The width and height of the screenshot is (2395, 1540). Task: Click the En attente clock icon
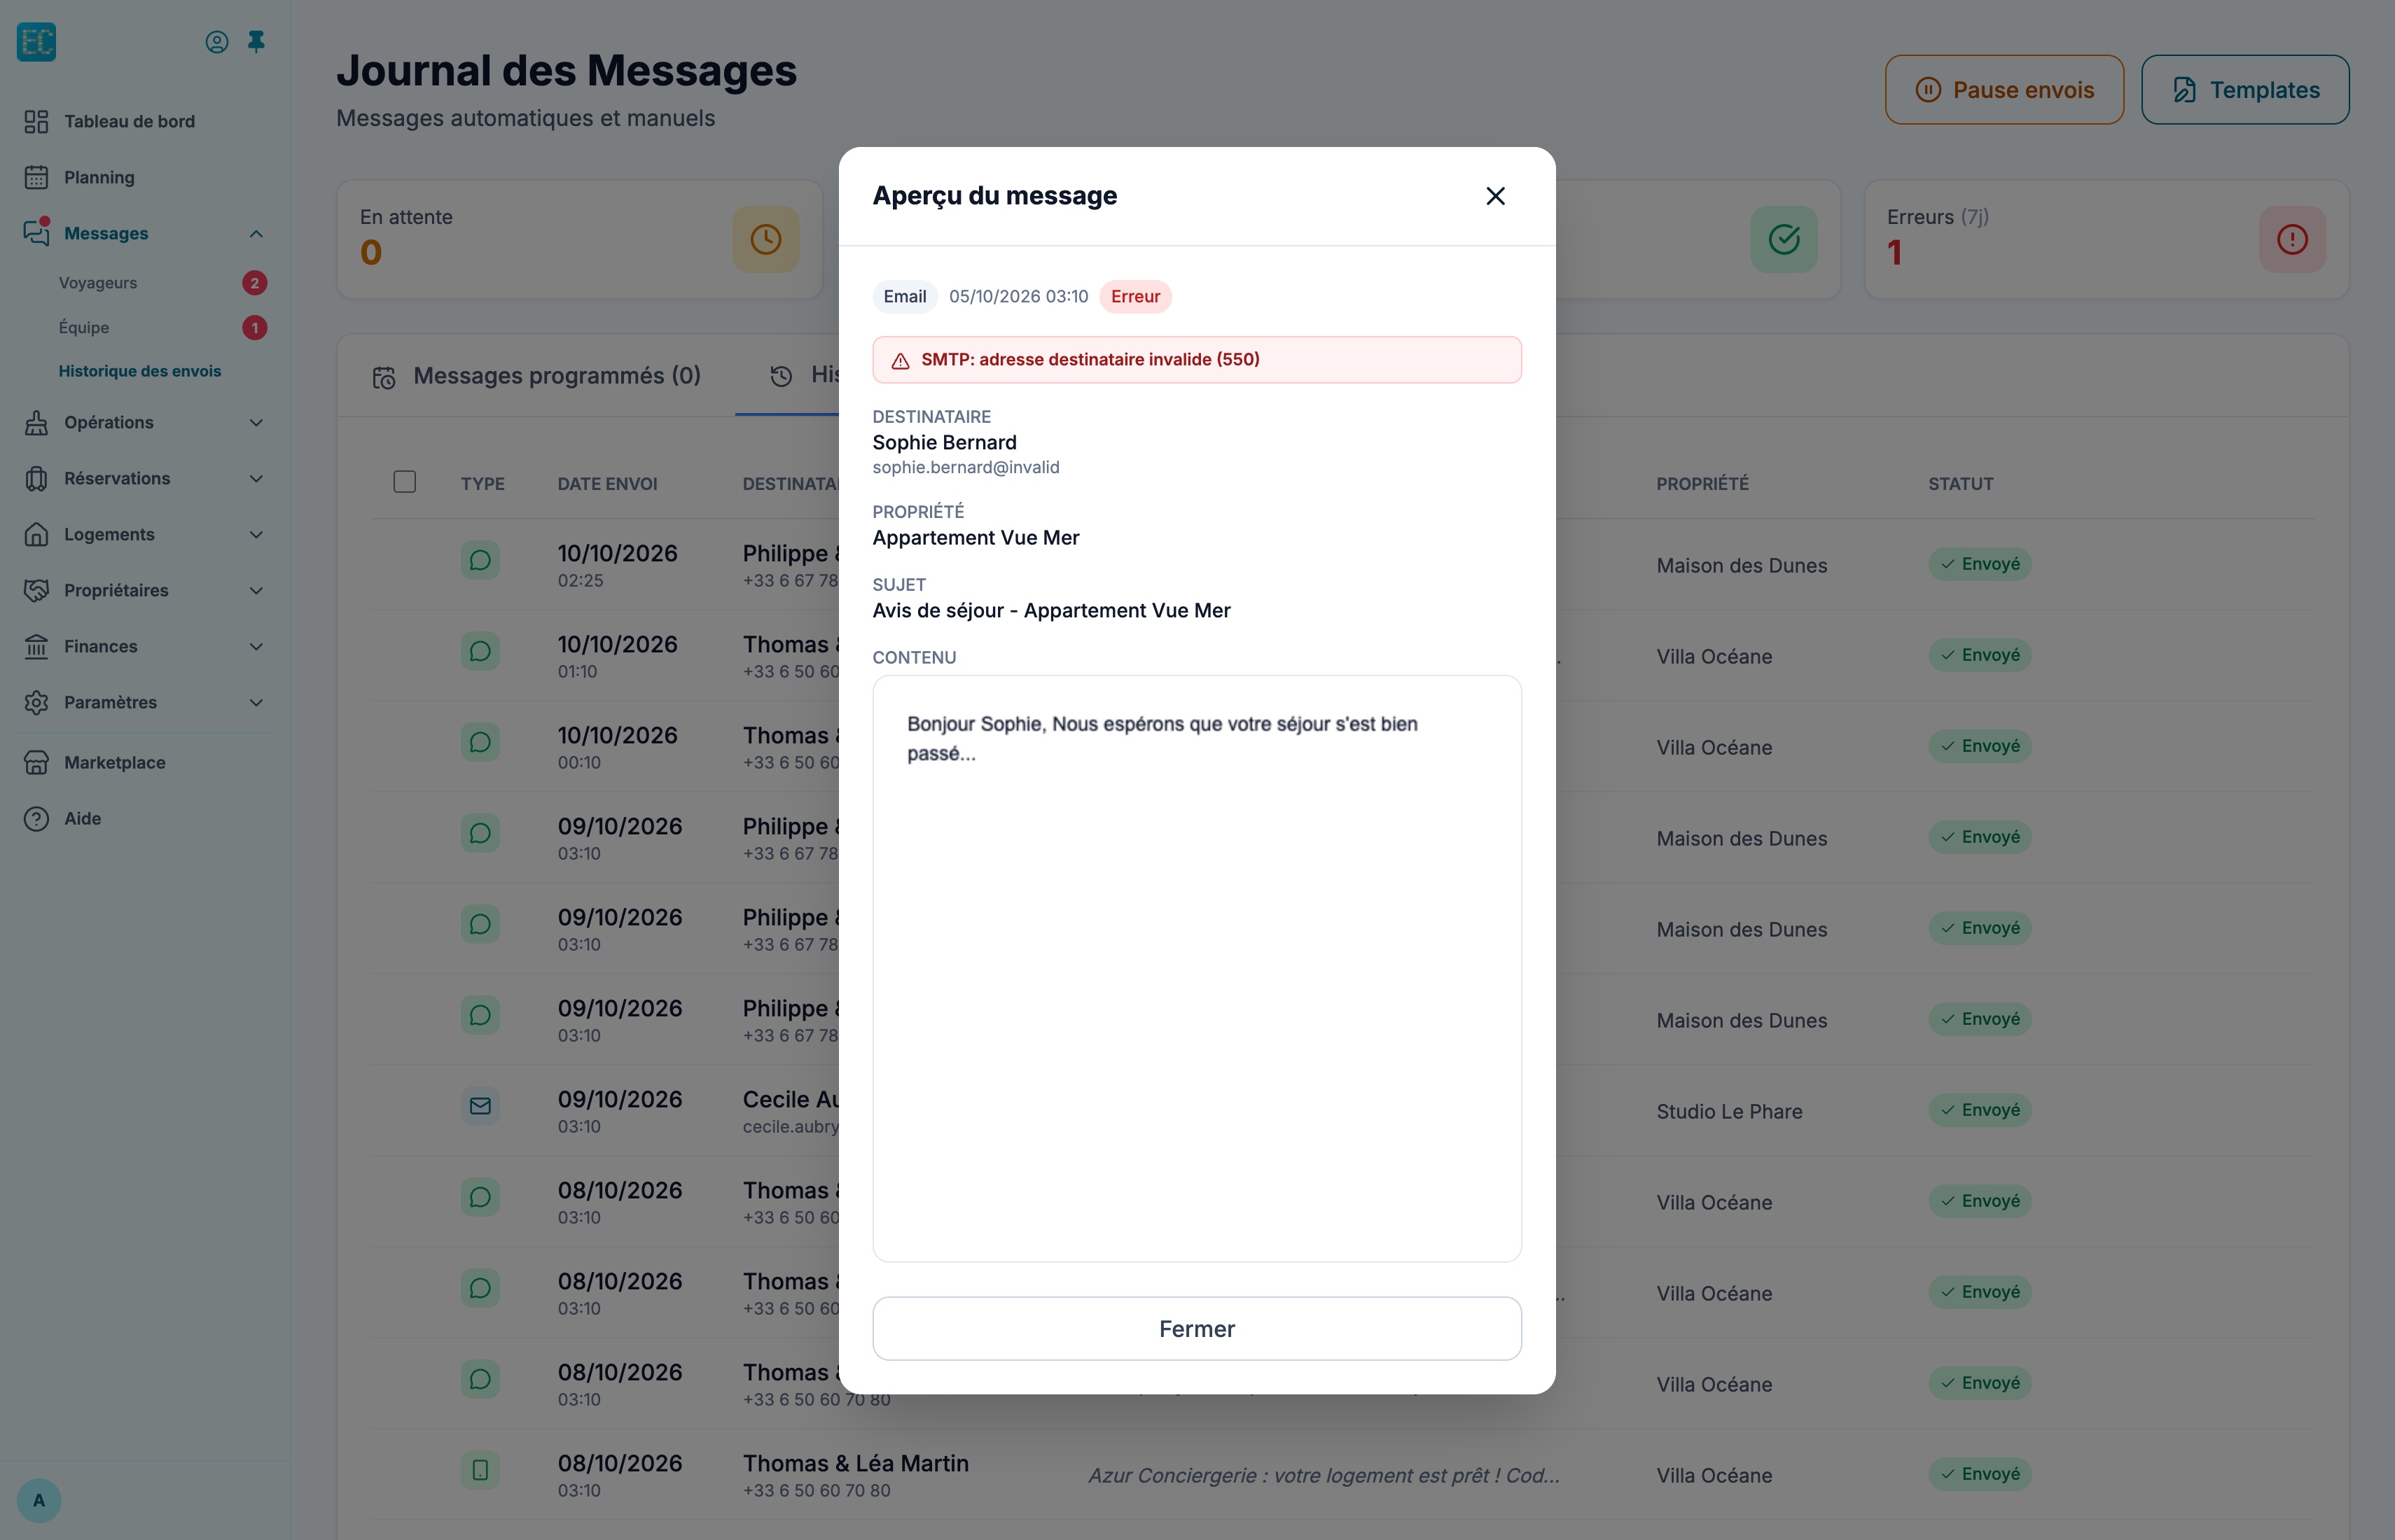(765, 239)
